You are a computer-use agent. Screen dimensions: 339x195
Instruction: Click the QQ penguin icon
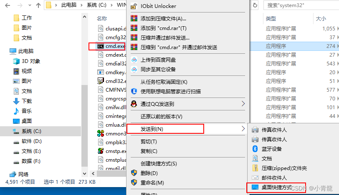(134, 104)
